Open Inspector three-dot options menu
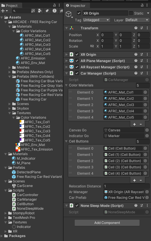The image size is (151, 241). [x=147, y=5]
